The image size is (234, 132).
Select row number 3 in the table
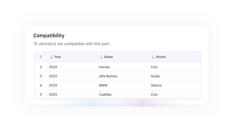pos(41,76)
